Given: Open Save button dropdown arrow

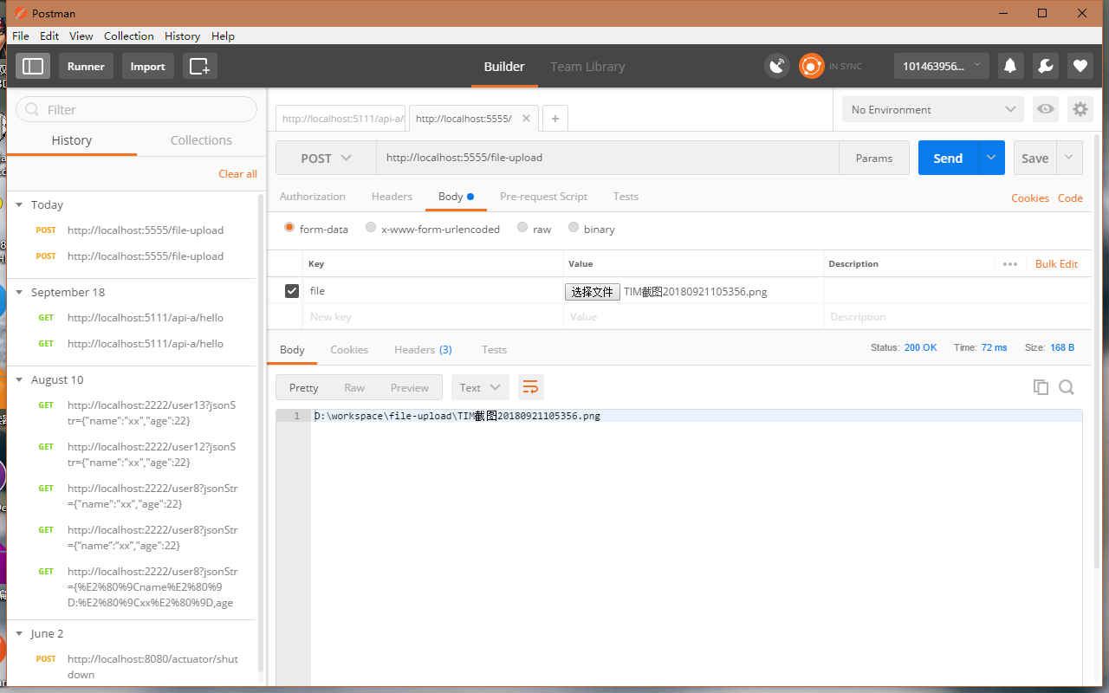Looking at the screenshot, I should click(1068, 158).
